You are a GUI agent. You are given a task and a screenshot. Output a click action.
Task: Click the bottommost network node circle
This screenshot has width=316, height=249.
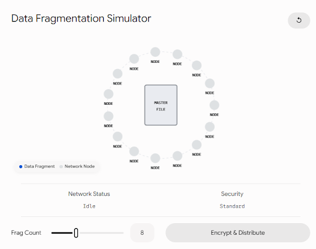(x=155, y=158)
